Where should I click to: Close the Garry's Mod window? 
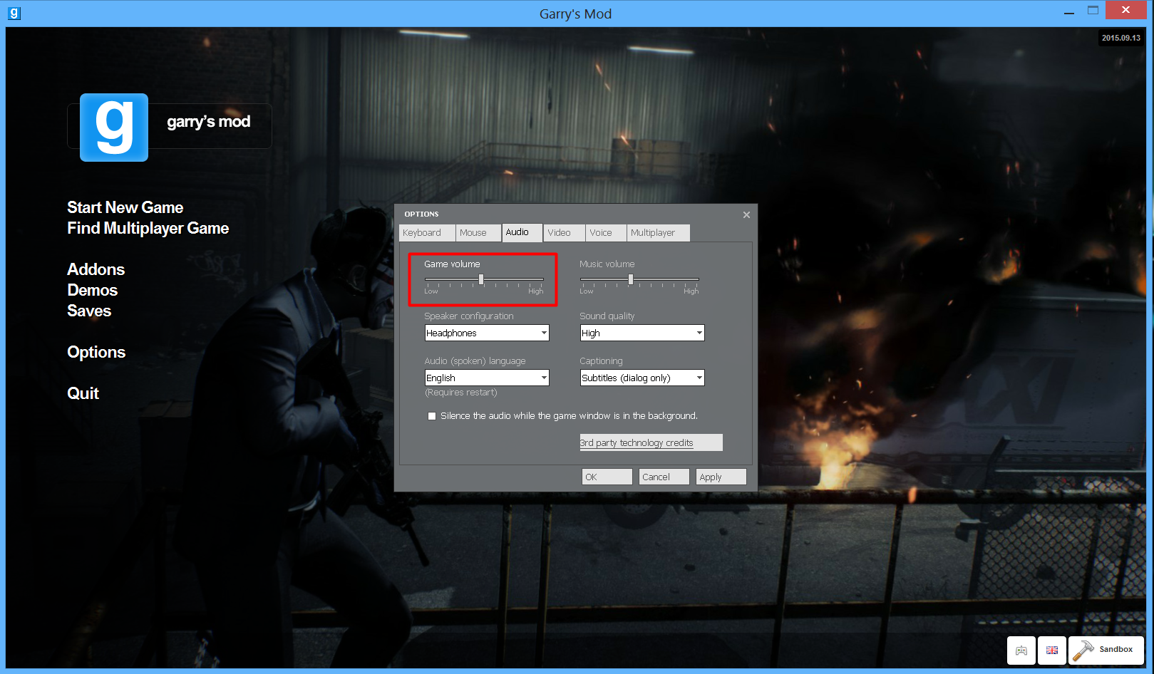[1125, 10]
